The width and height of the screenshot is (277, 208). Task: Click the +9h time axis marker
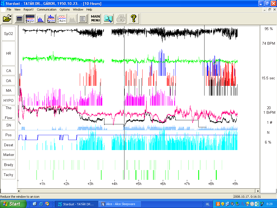tap(235, 184)
